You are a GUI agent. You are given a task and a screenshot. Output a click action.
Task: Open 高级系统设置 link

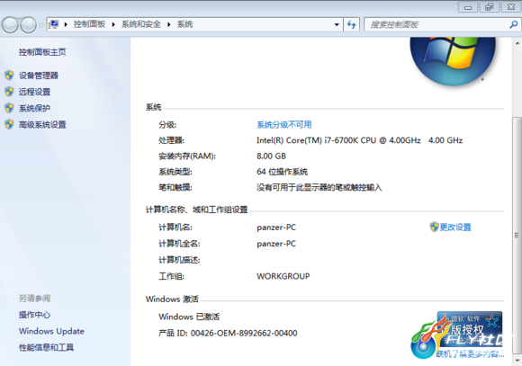pos(42,124)
